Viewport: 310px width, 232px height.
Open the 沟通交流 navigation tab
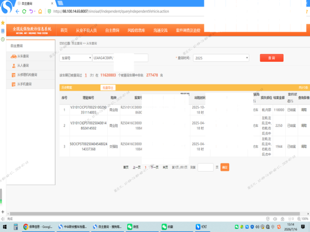[x=161, y=30]
